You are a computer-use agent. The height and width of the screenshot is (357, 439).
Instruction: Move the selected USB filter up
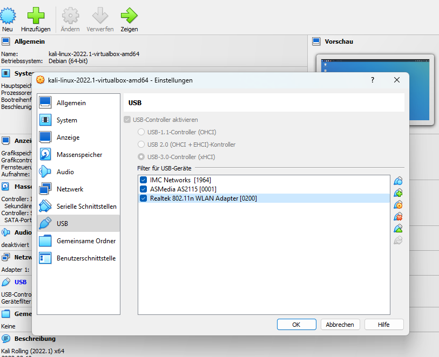coord(398,228)
